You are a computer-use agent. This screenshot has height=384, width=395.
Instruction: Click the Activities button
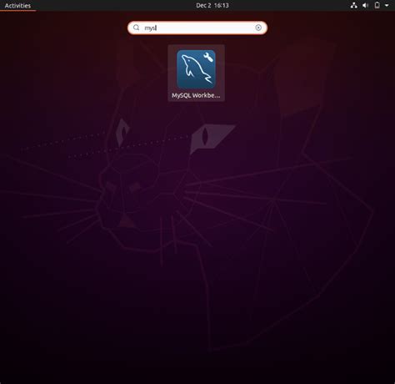(x=17, y=6)
